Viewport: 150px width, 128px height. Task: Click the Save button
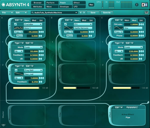[x=93, y=13]
